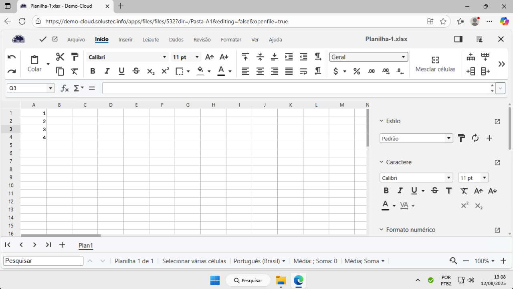This screenshot has width=513, height=289.
Task: Toggle wrap text option
Action: (303, 71)
